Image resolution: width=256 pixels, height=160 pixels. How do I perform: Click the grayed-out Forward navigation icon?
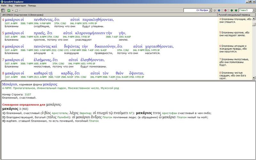coord(16,11)
